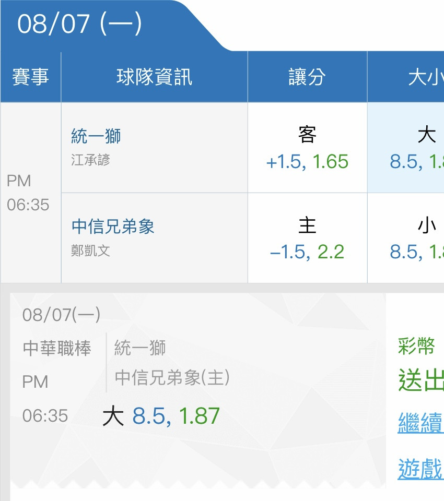Click the green 送出 submit button
The width and height of the screenshot is (444, 501).
click(421, 379)
